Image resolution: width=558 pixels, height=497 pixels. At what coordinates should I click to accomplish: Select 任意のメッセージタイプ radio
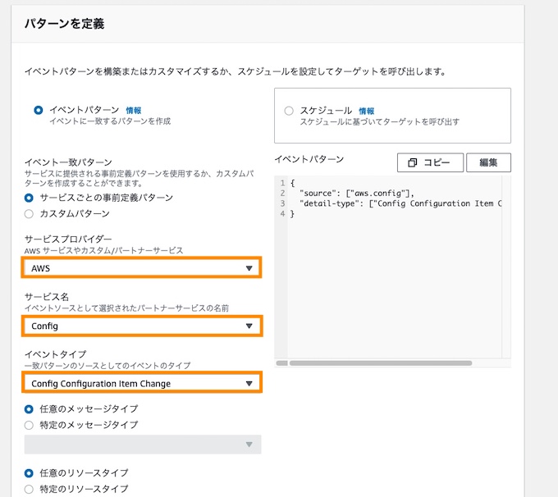(29, 409)
